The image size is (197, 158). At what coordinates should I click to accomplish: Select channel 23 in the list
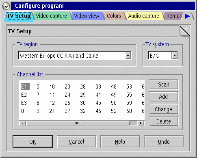pos(67,87)
